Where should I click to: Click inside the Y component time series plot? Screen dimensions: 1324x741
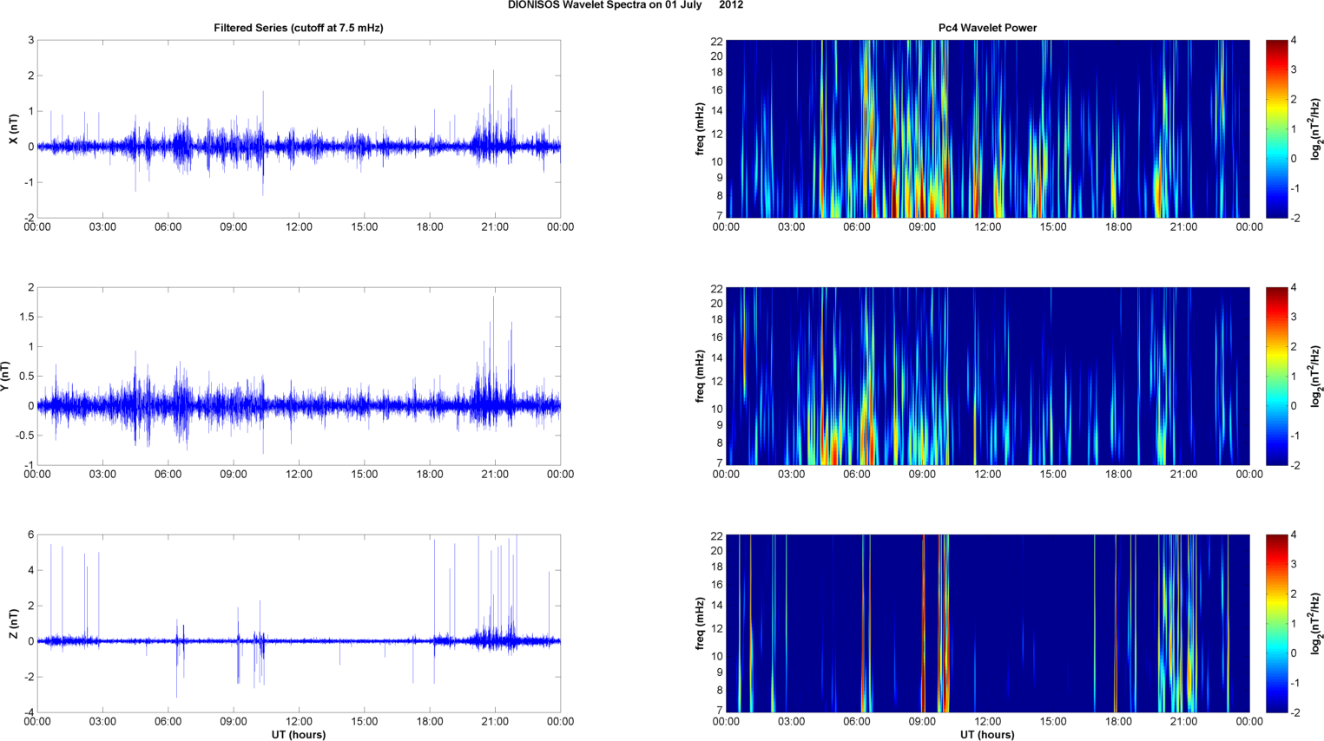(298, 376)
